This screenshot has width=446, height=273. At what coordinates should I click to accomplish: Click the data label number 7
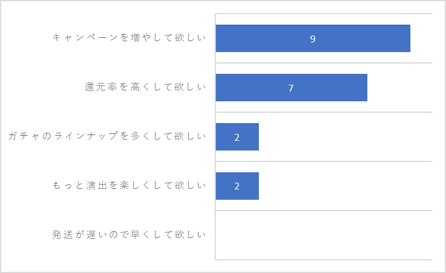coord(290,88)
